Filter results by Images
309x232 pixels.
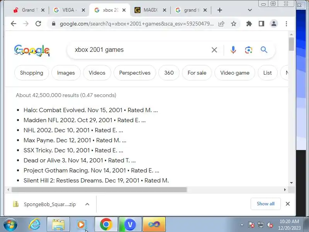coord(66,73)
